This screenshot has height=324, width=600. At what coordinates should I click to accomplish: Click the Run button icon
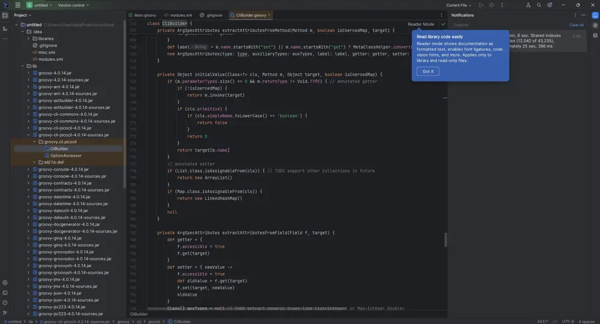click(x=481, y=5)
